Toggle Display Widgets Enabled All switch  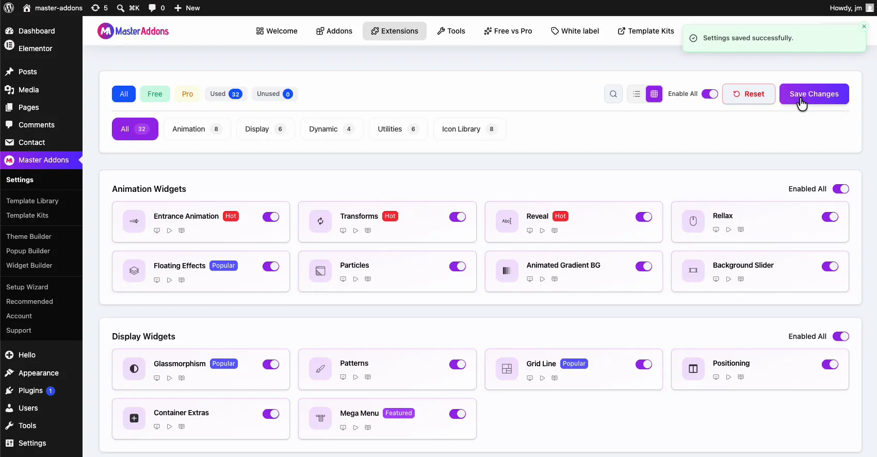841,336
